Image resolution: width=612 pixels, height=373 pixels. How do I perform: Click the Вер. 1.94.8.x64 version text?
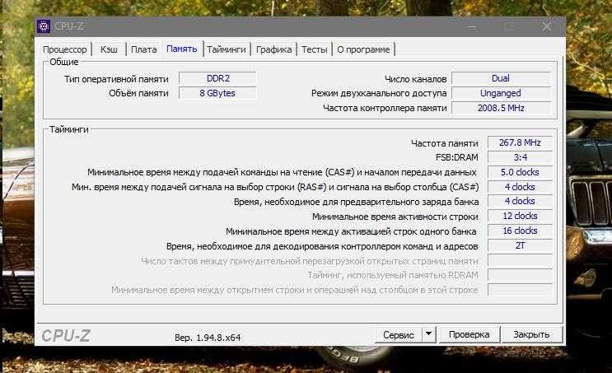click(208, 338)
